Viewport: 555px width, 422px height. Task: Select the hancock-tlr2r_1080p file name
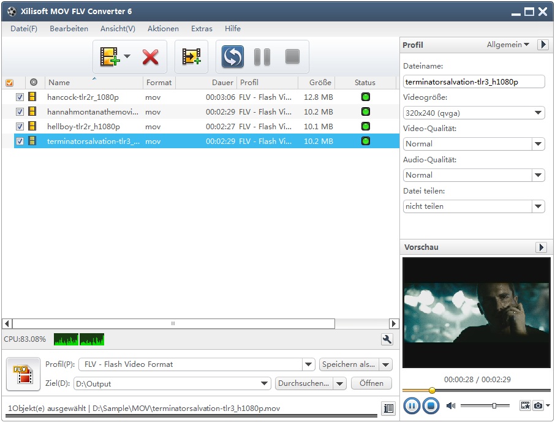point(83,97)
